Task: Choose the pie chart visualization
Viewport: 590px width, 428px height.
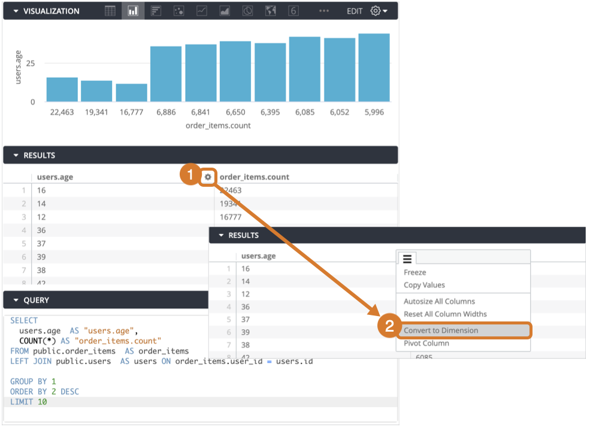Action: (247, 11)
